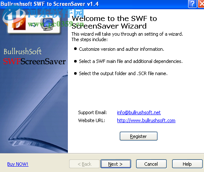
Task: Open the info@bullrushsoft.net email link
Action: 139,112
